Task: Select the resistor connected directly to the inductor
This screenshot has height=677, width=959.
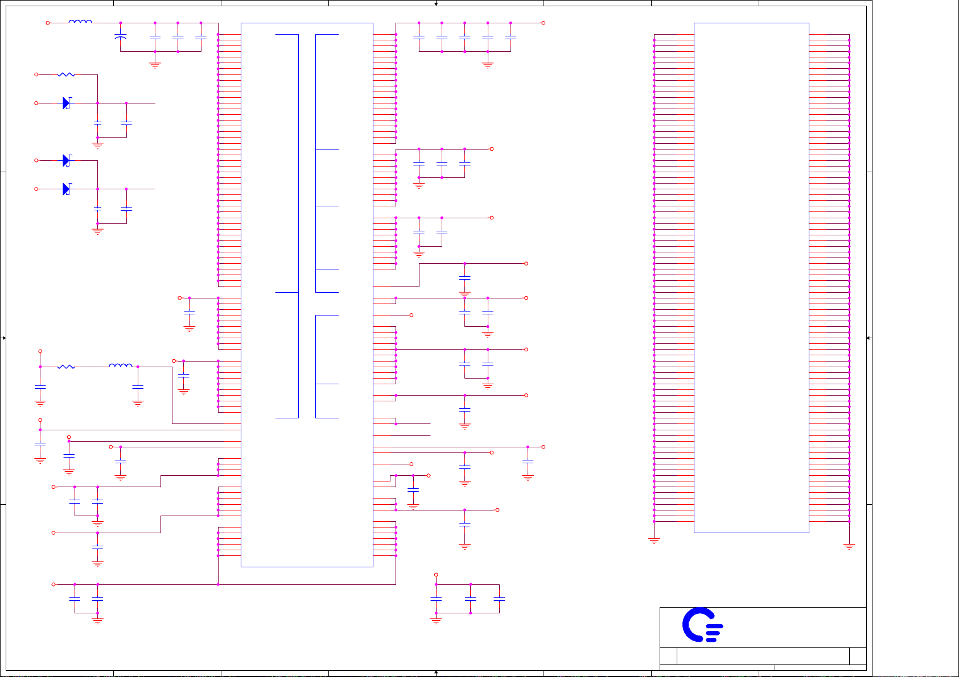Action: [66, 367]
